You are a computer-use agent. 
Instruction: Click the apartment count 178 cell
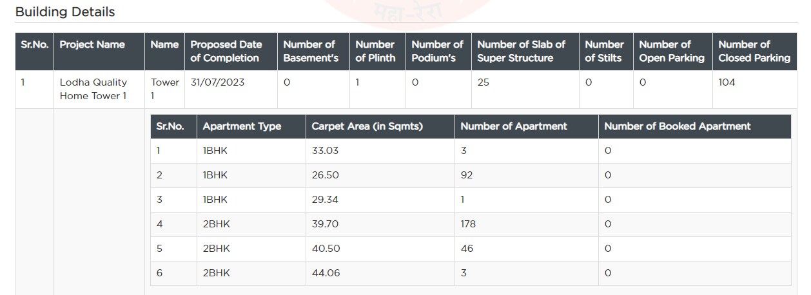tap(468, 224)
